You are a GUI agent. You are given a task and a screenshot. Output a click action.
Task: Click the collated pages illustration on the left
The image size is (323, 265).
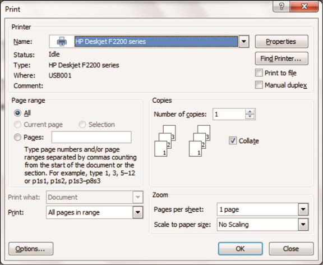click(x=165, y=141)
